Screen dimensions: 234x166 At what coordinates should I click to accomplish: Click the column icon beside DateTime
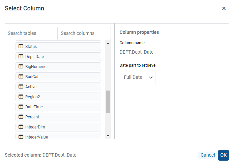click(x=21, y=107)
